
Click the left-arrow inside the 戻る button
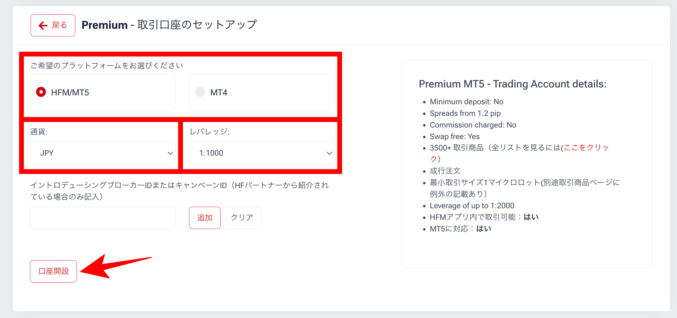43,25
